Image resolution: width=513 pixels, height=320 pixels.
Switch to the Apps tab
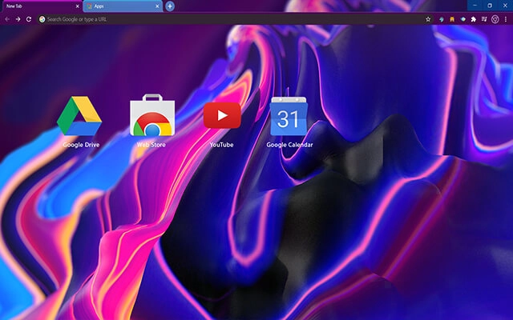click(123, 6)
